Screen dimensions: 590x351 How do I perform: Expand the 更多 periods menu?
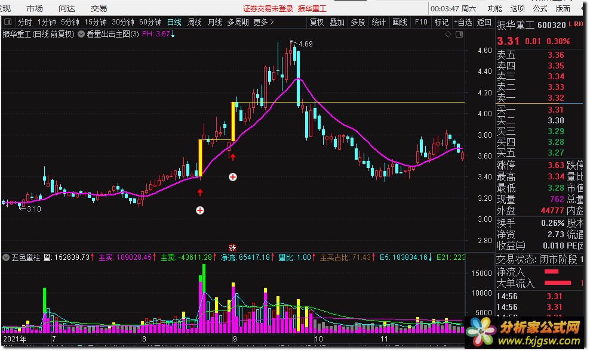pyautogui.click(x=263, y=22)
